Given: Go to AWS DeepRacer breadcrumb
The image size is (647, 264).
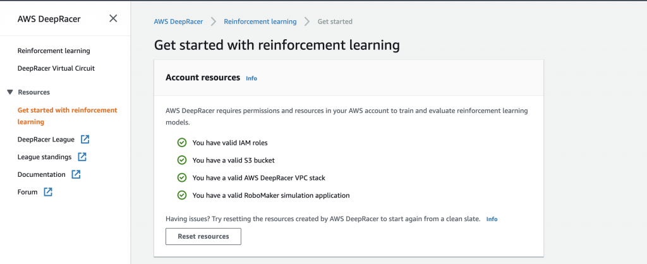Looking at the screenshot, I should [x=178, y=21].
